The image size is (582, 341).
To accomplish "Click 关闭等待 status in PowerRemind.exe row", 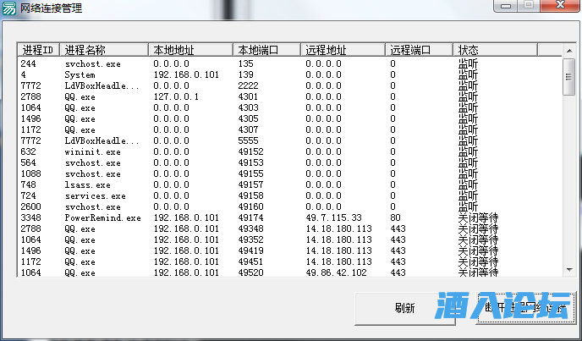I will [478, 218].
